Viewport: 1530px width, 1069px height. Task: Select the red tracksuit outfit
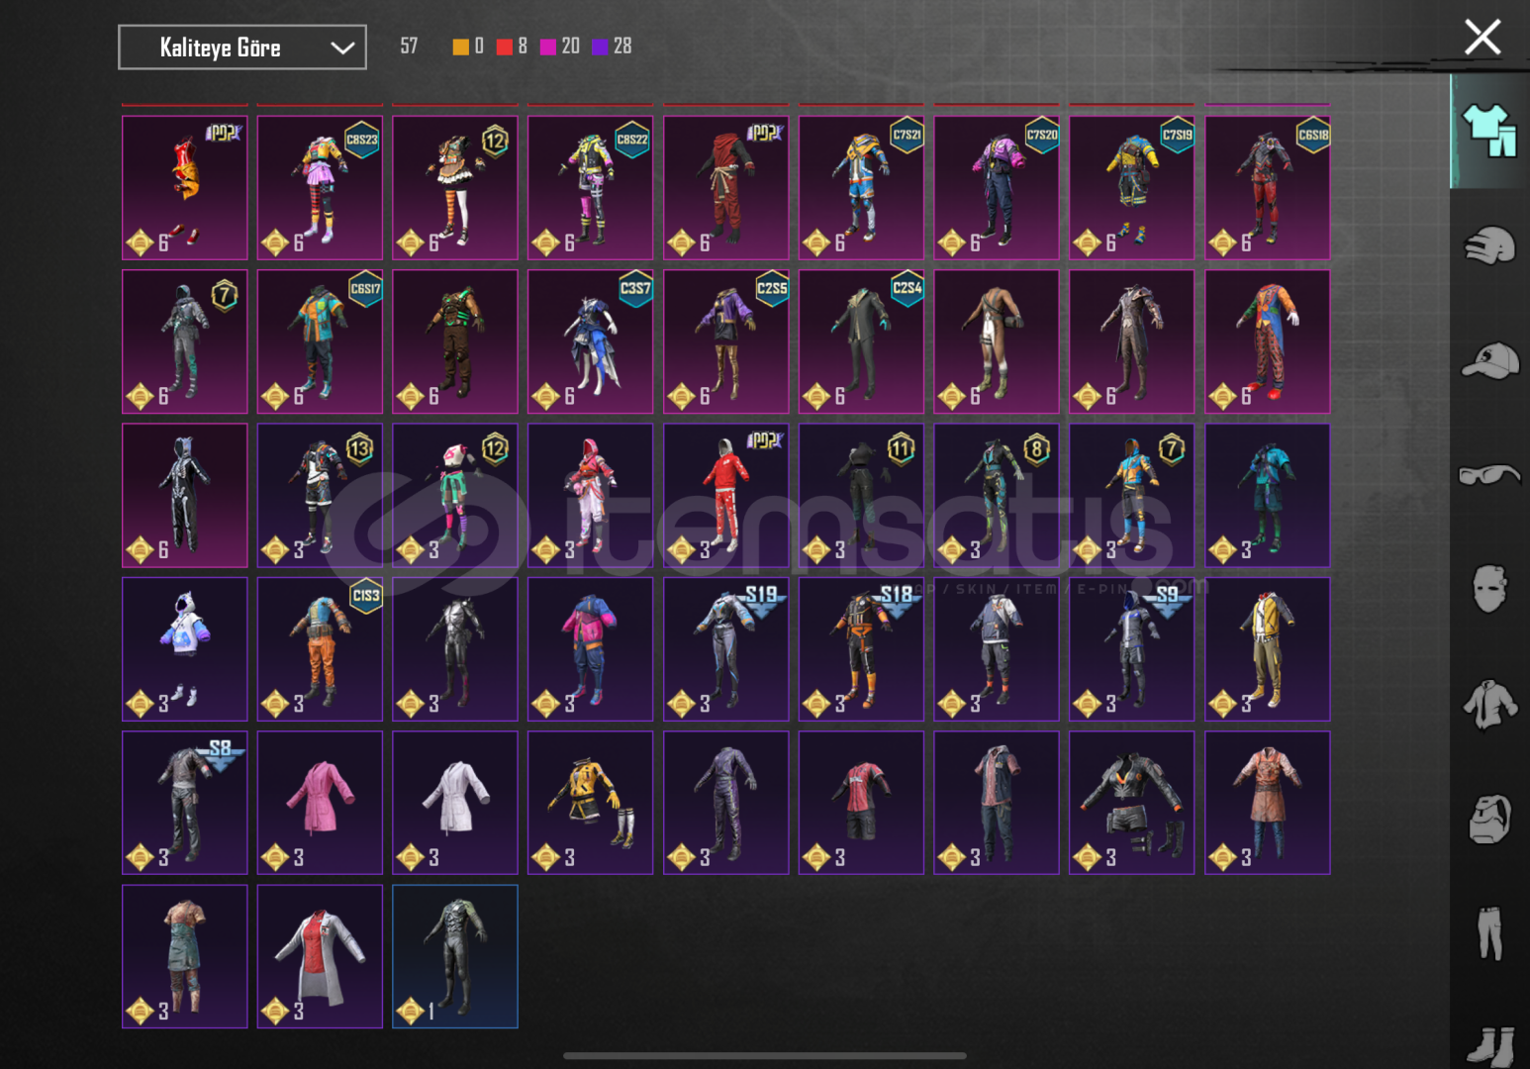pos(725,496)
